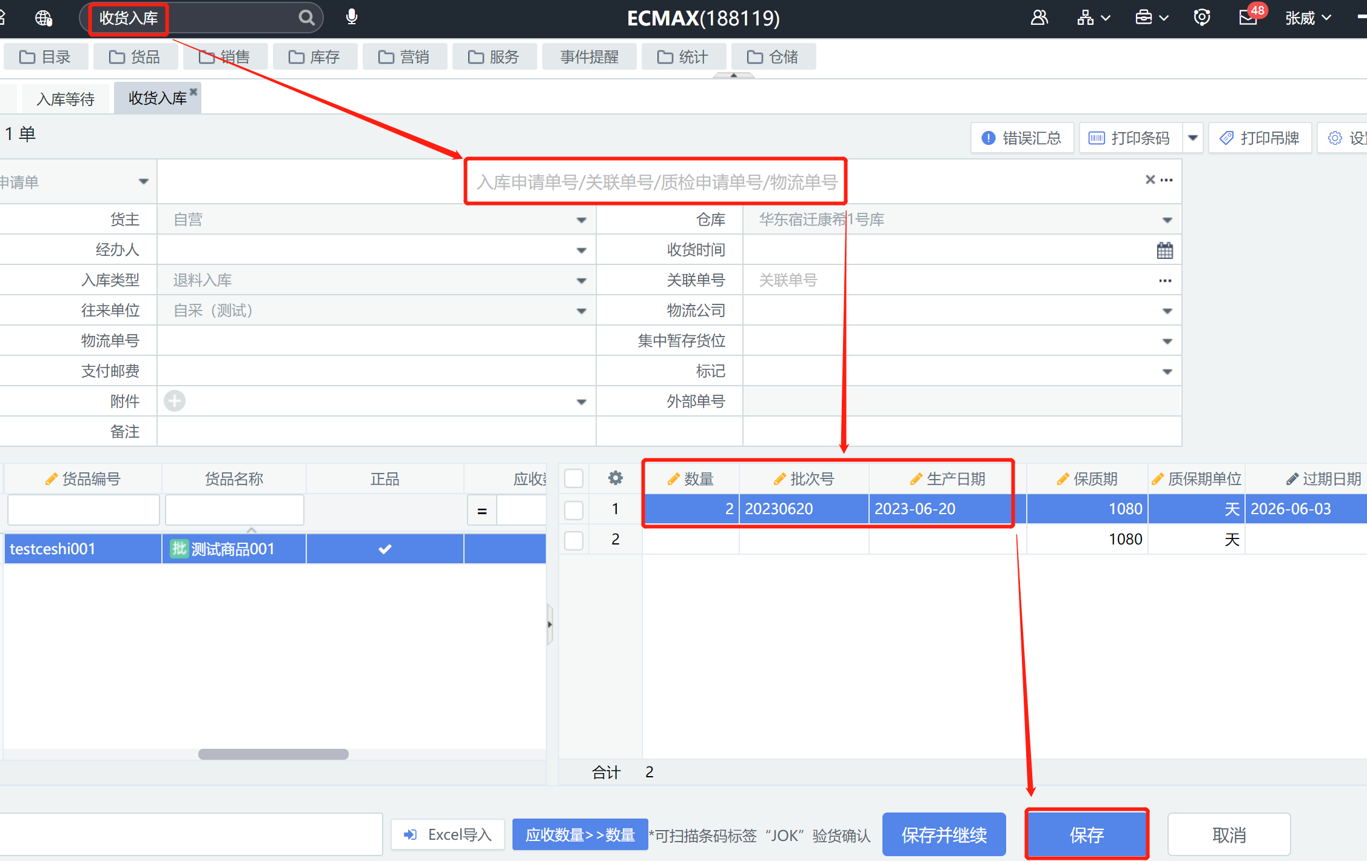
Task: Toggle the checkbox for batch row 1
Action: click(573, 509)
